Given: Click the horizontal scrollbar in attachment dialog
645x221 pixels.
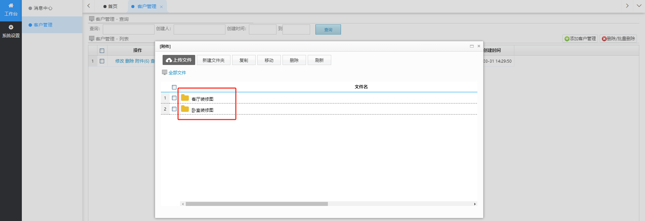Looking at the screenshot, I should click(257, 204).
